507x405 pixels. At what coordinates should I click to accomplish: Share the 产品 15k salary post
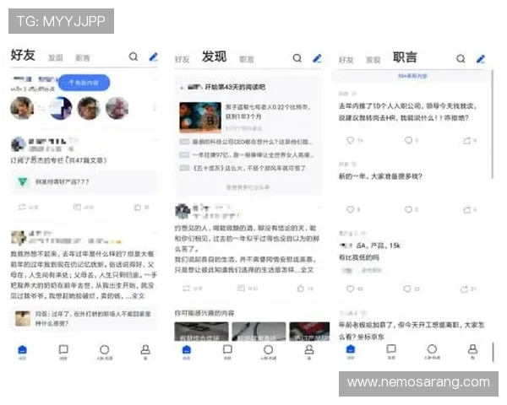pos(468,289)
